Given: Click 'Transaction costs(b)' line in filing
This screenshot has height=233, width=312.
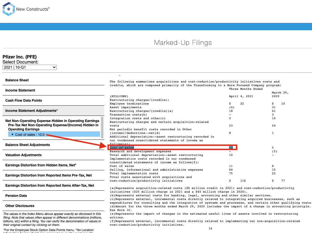Looking at the screenshot, I should (x=128, y=115).
